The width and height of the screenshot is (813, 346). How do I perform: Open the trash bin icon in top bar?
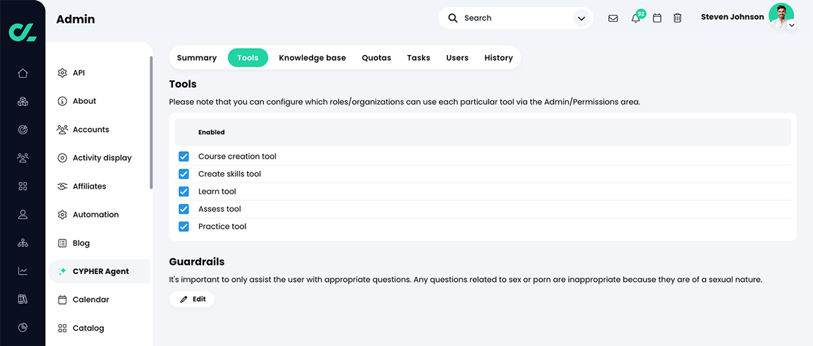point(677,18)
